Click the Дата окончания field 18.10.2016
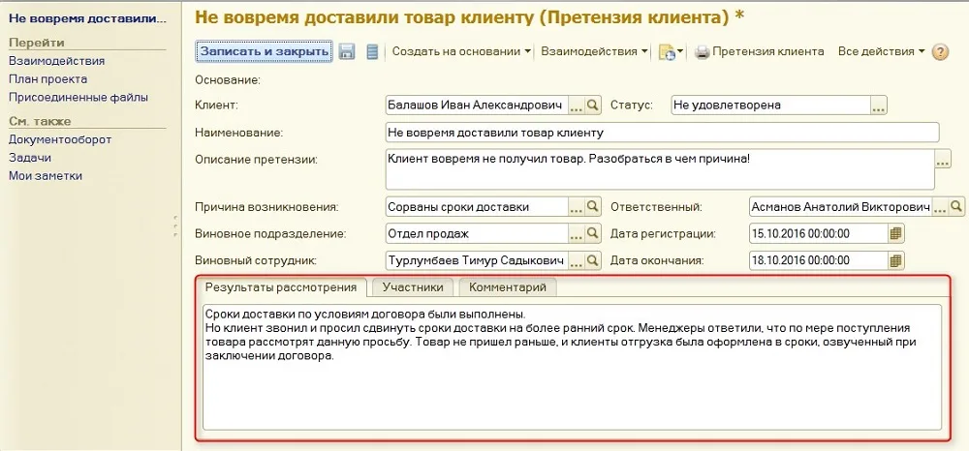Viewport: 969px width, 451px height. tap(818, 260)
